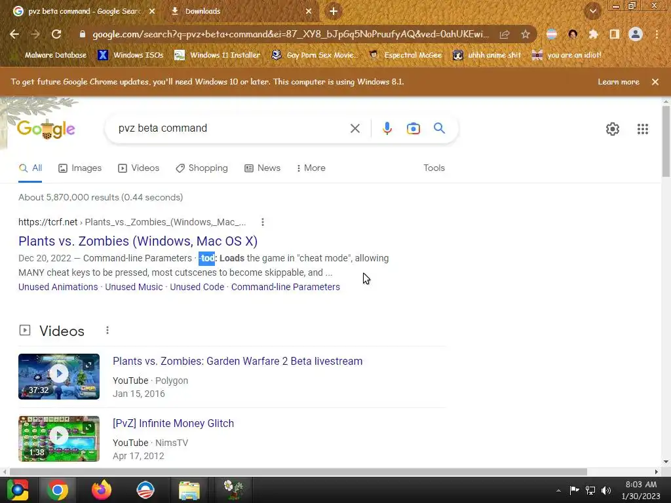Click the horizontal page scrollbar

tap(298, 472)
